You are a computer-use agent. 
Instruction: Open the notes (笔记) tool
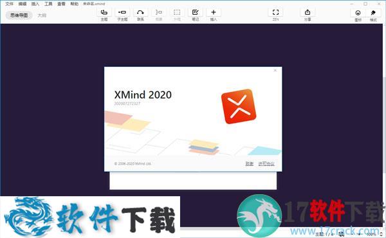(x=195, y=12)
